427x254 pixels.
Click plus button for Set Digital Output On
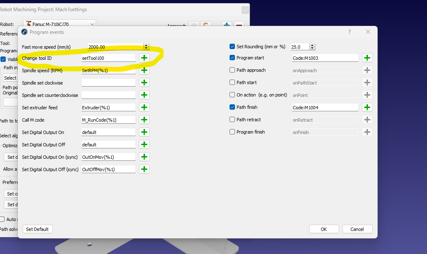click(144, 132)
